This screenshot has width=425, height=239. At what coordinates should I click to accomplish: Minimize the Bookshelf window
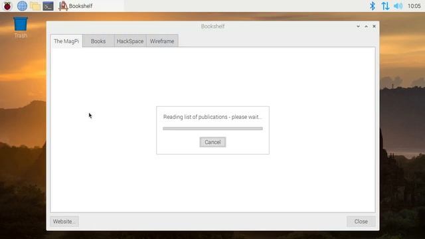point(359,27)
